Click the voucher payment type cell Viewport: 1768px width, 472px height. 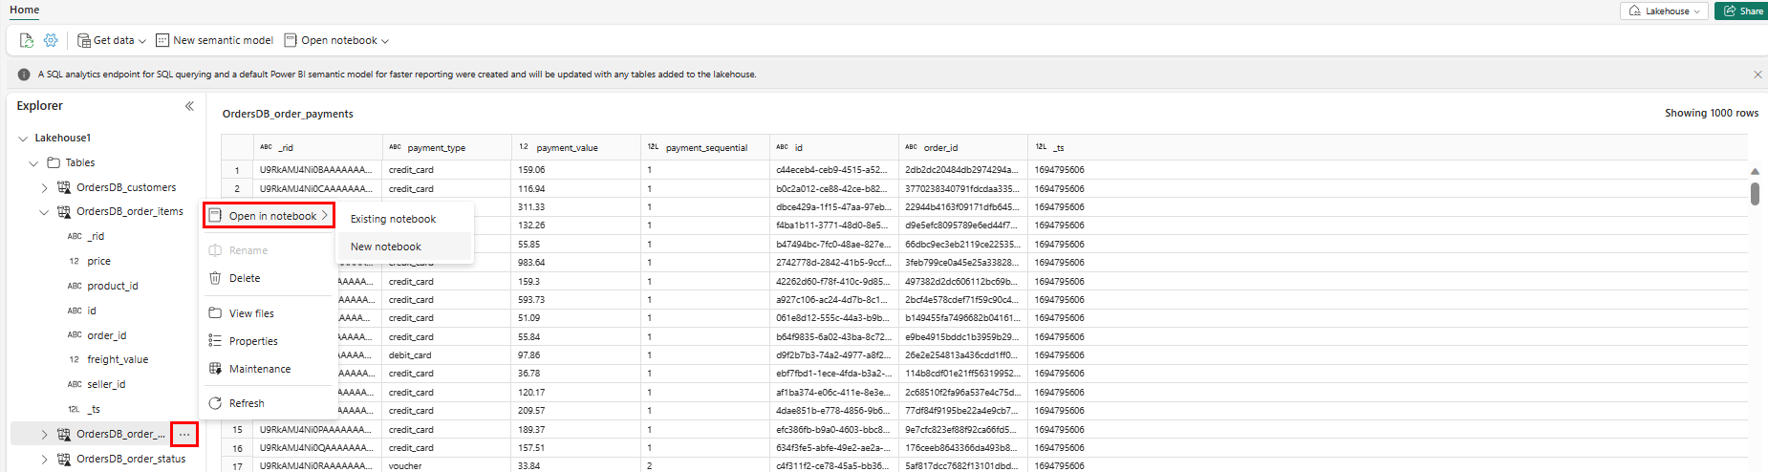[446, 466]
